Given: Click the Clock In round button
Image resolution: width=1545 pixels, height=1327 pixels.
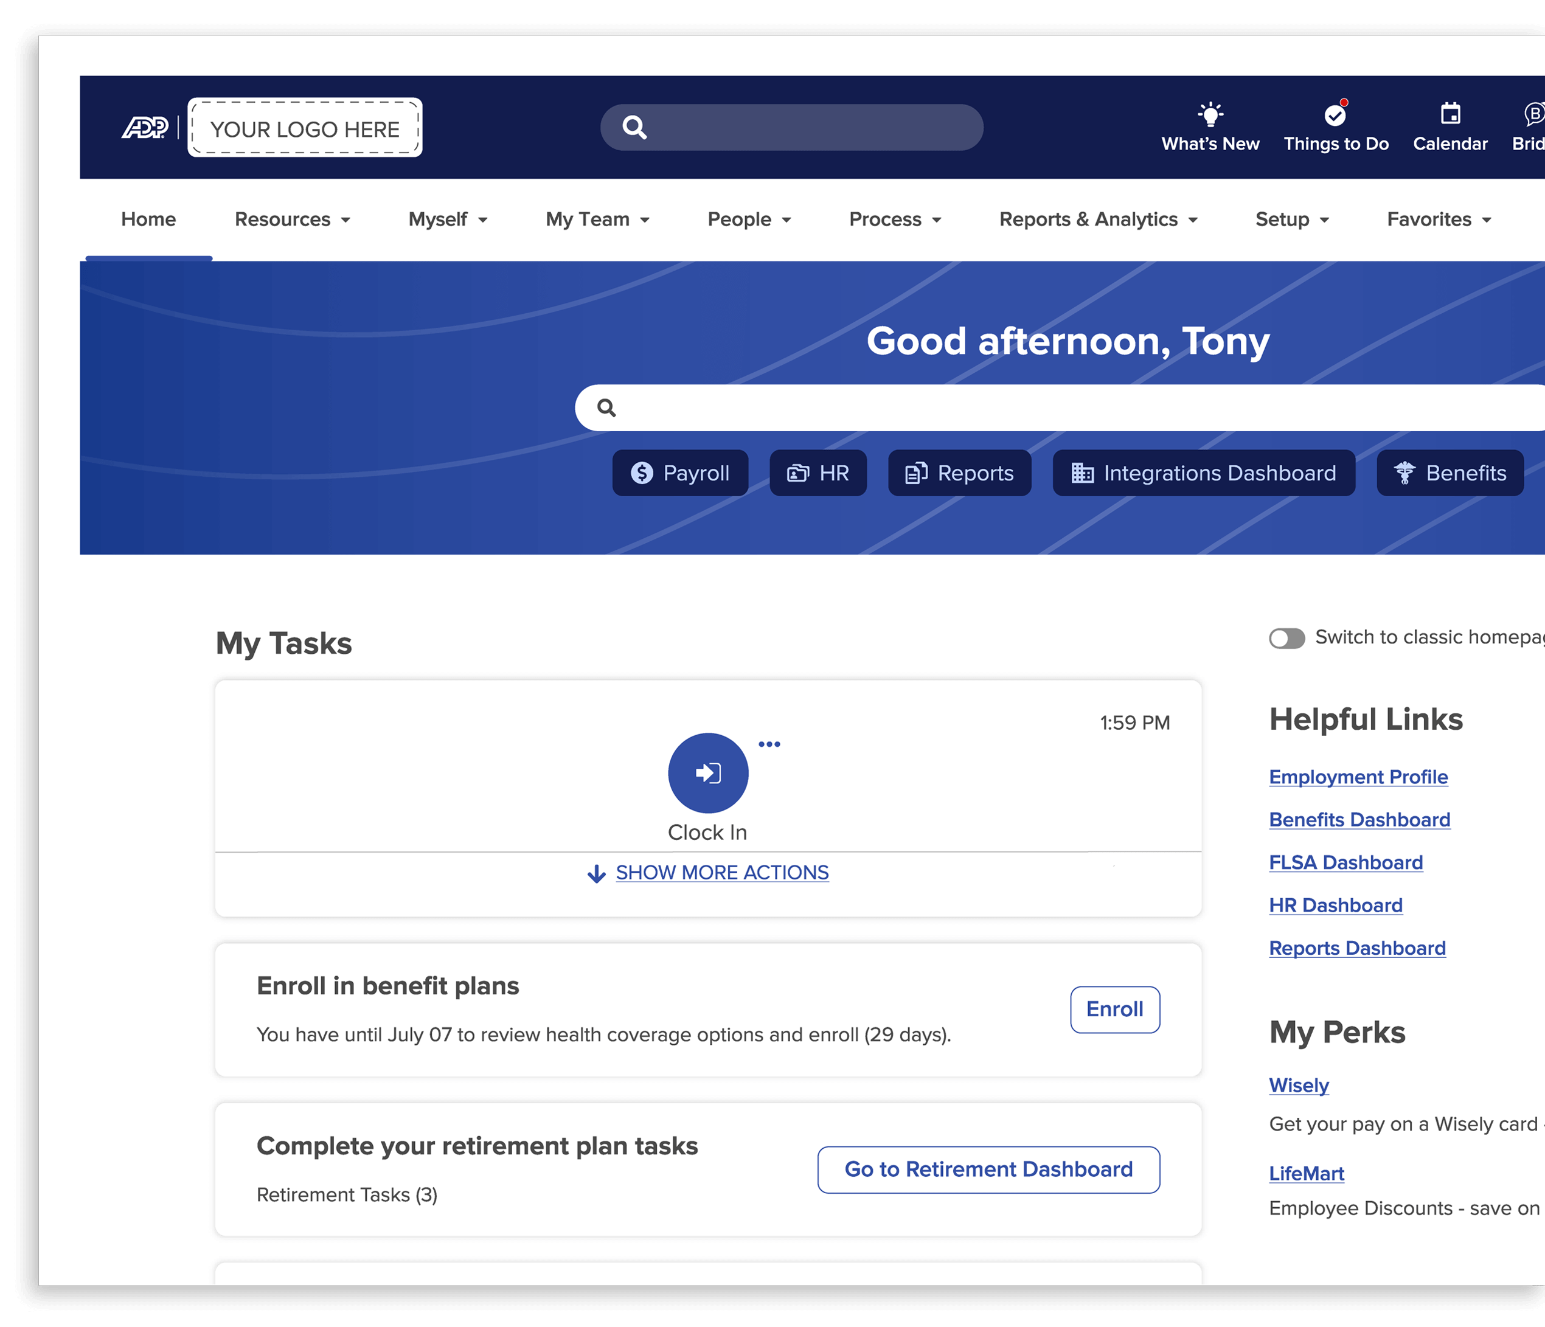Looking at the screenshot, I should tap(707, 773).
